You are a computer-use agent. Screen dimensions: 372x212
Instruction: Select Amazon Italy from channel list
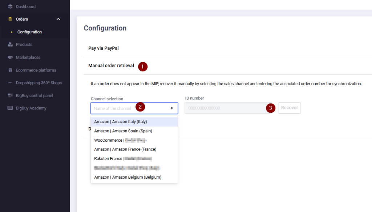click(x=121, y=122)
